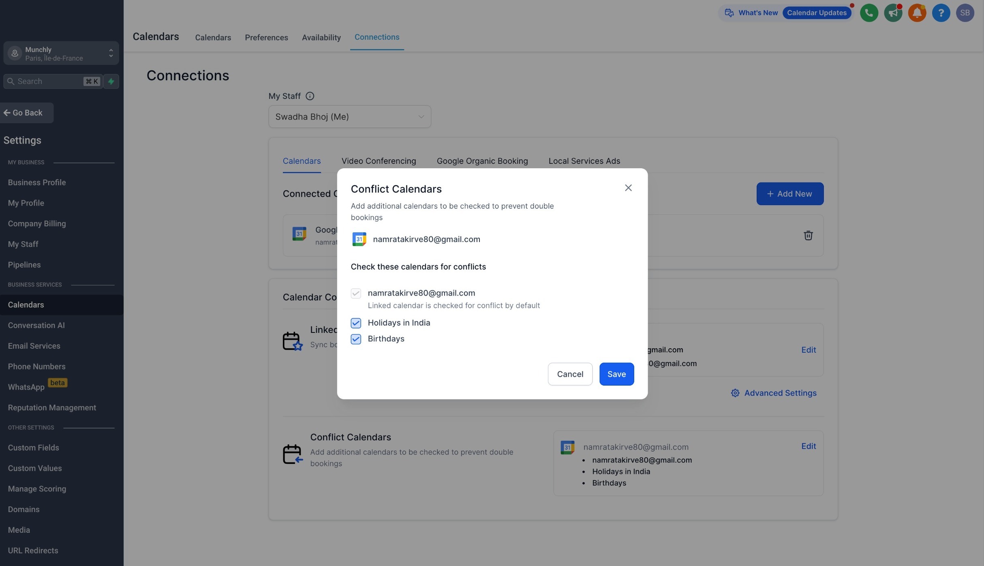The height and width of the screenshot is (566, 984).
Task: Save the conflict calendar selection
Action: point(616,374)
